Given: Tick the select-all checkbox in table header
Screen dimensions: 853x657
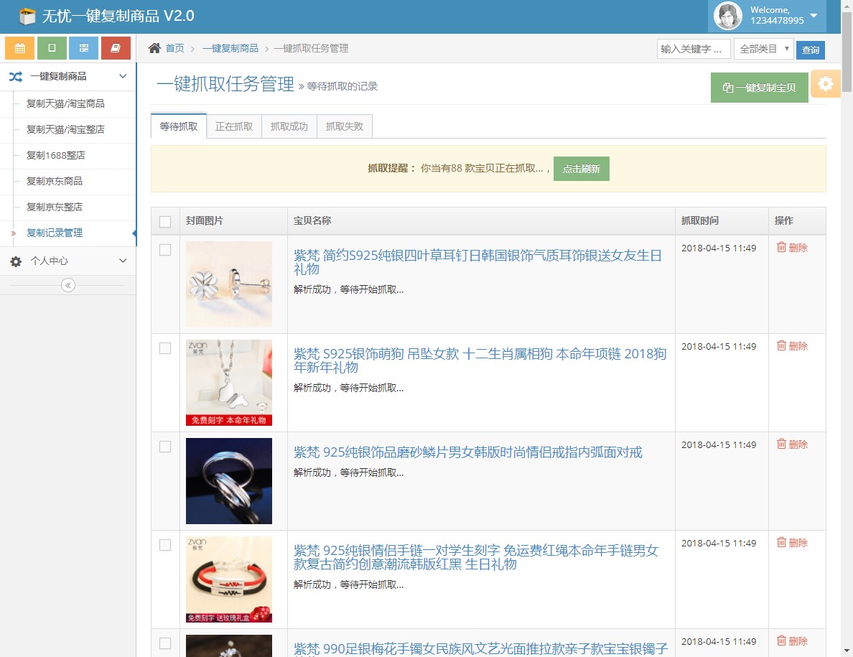Looking at the screenshot, I should pos(165,221).
